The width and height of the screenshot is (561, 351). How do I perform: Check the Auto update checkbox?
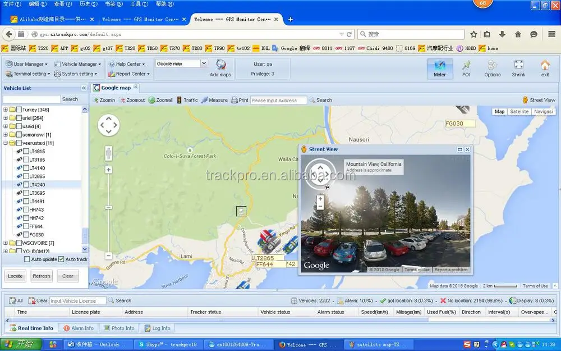(x=25, y=259)
